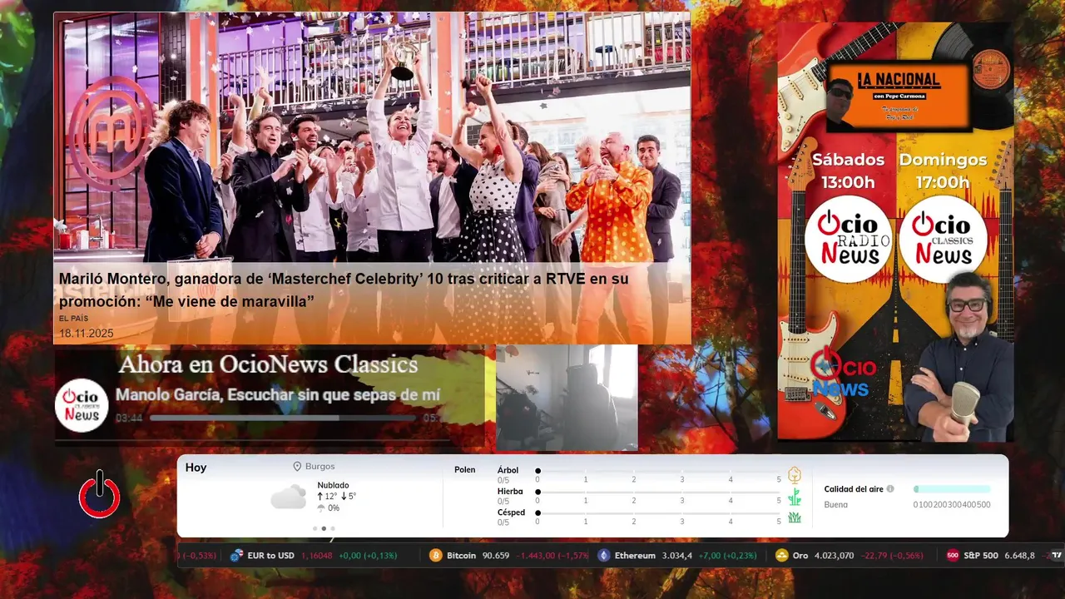Click the Burgos location name
The width and height of the screenshot is (1065, 599).
coord(320,467)
